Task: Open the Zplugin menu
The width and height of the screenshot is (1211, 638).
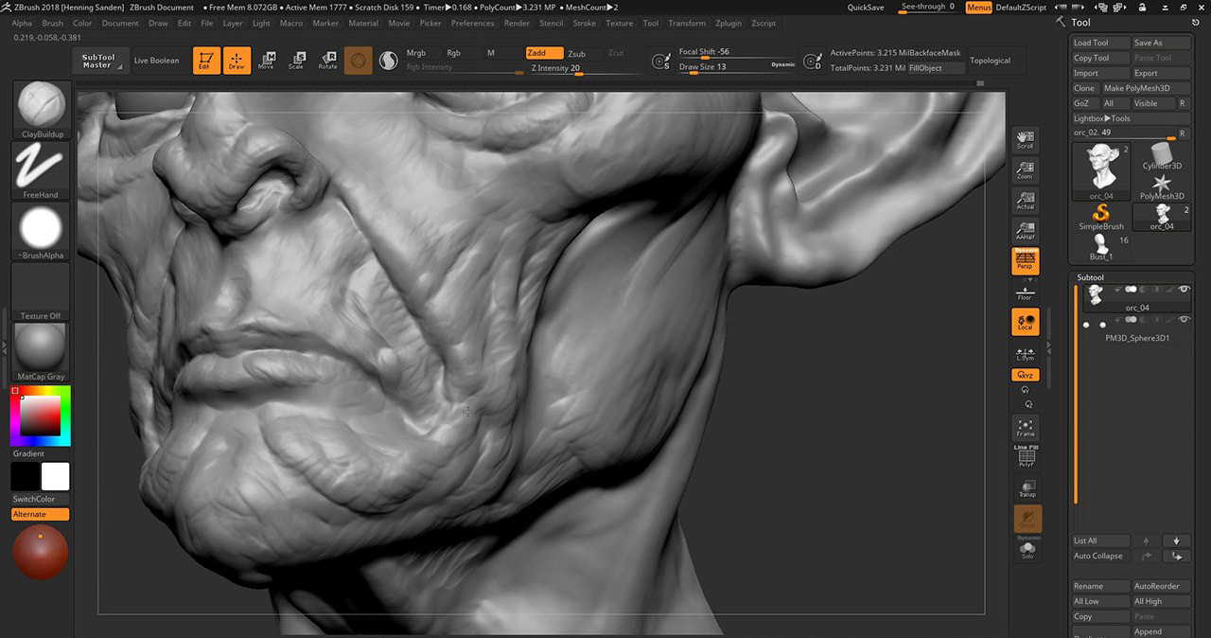Action: pyautogui.click(x=728, y=23)
